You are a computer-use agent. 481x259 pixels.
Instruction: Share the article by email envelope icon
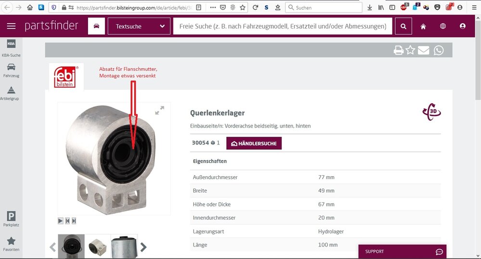tap(424, 50)
